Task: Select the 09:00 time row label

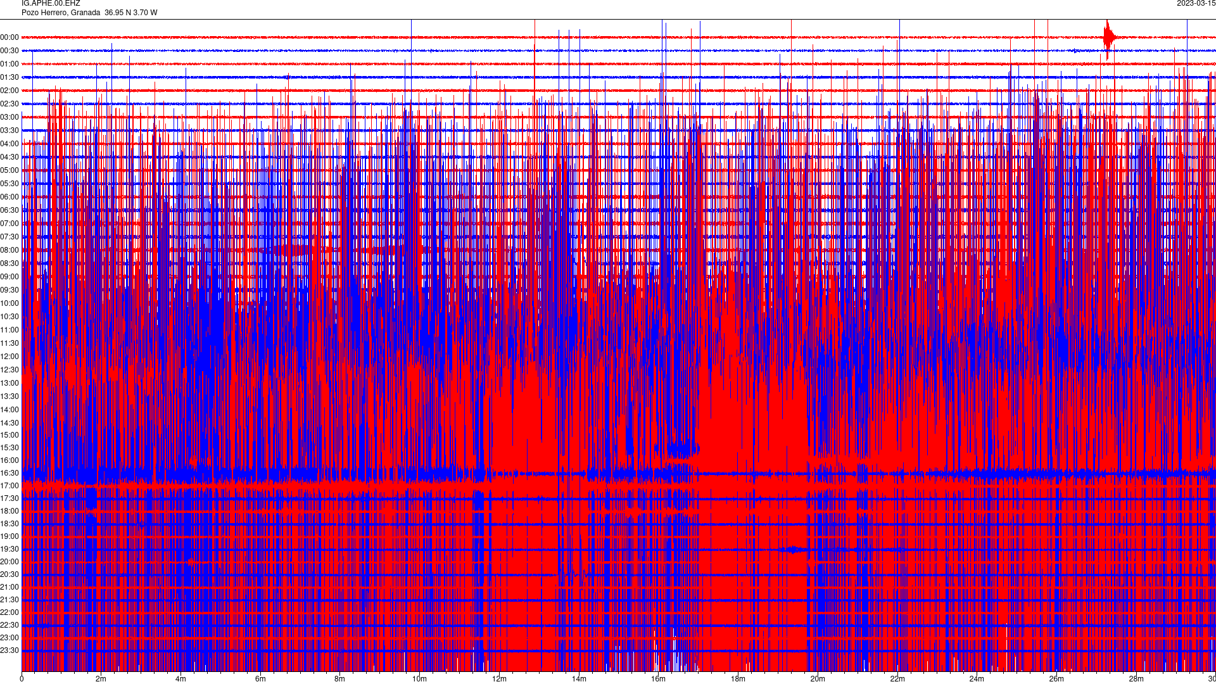Action: click(x=9, y=277)
